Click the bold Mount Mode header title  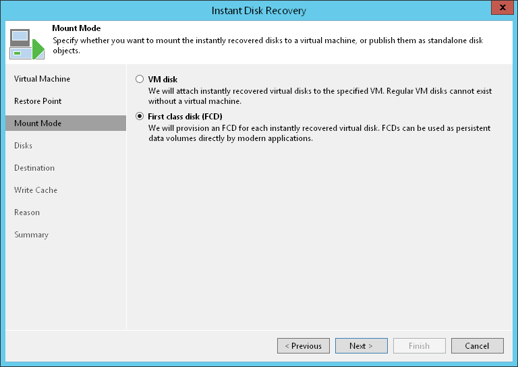coord(76,28)
